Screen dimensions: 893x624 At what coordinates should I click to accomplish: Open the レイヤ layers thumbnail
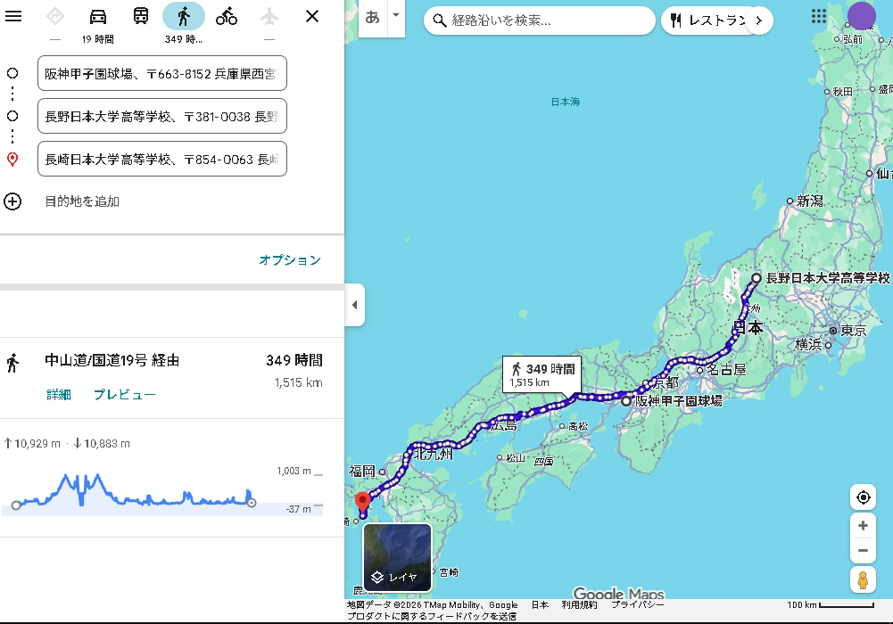pos(397,558)
